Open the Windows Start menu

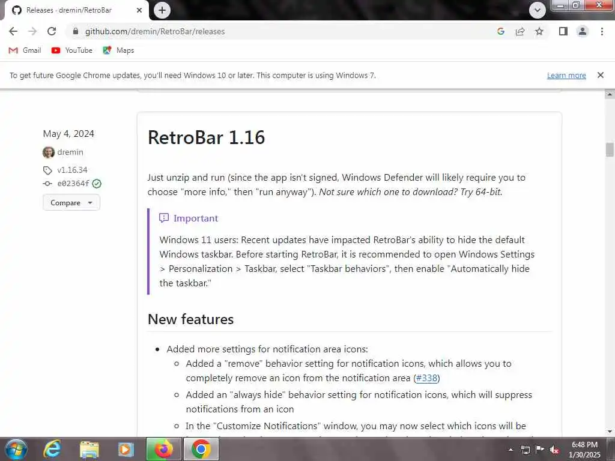pyautogui.click(x=16, y=449)
